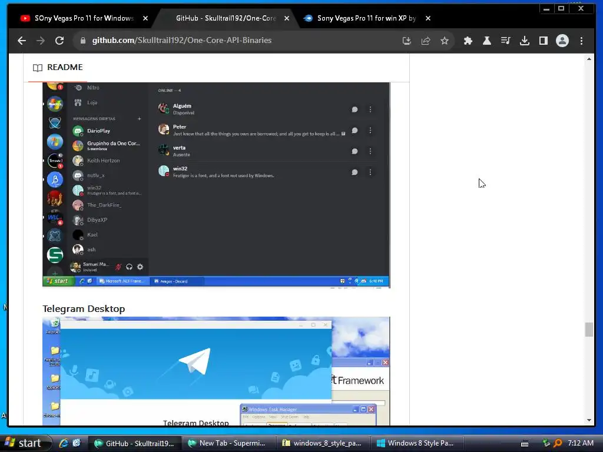Click Peter's message icon in screenshot
This screenshot has height=452, width=603.
[x=354, y=131]
